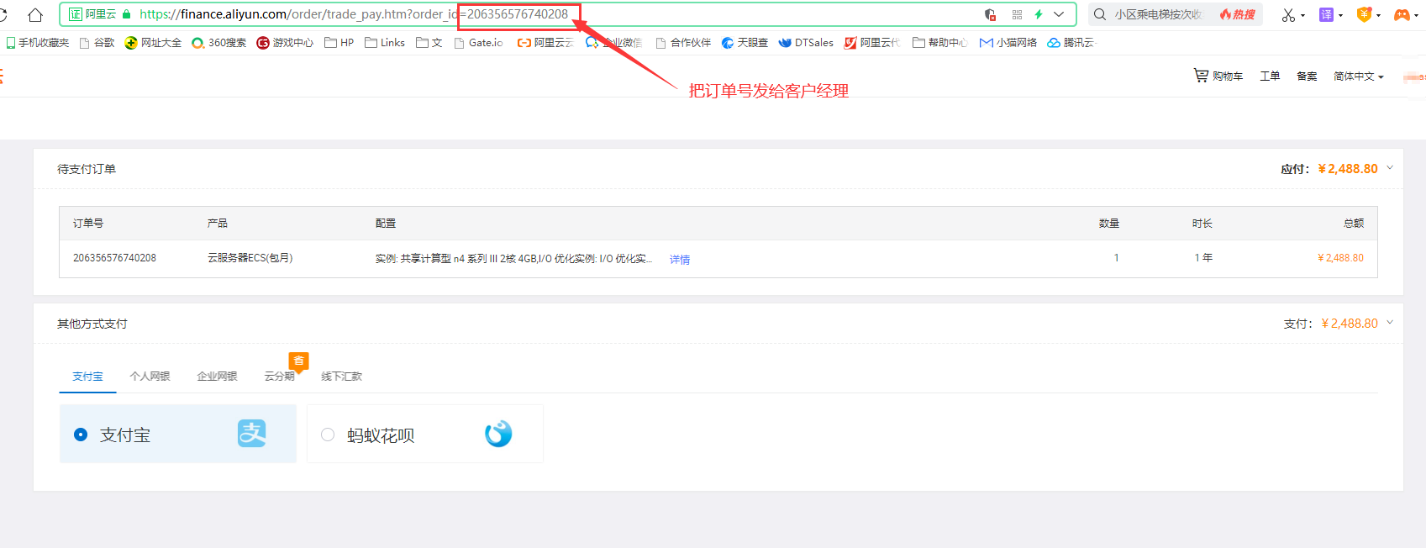Open the scissors screenshot tool
The image size is (1426, 548).
click(1288, 14)
